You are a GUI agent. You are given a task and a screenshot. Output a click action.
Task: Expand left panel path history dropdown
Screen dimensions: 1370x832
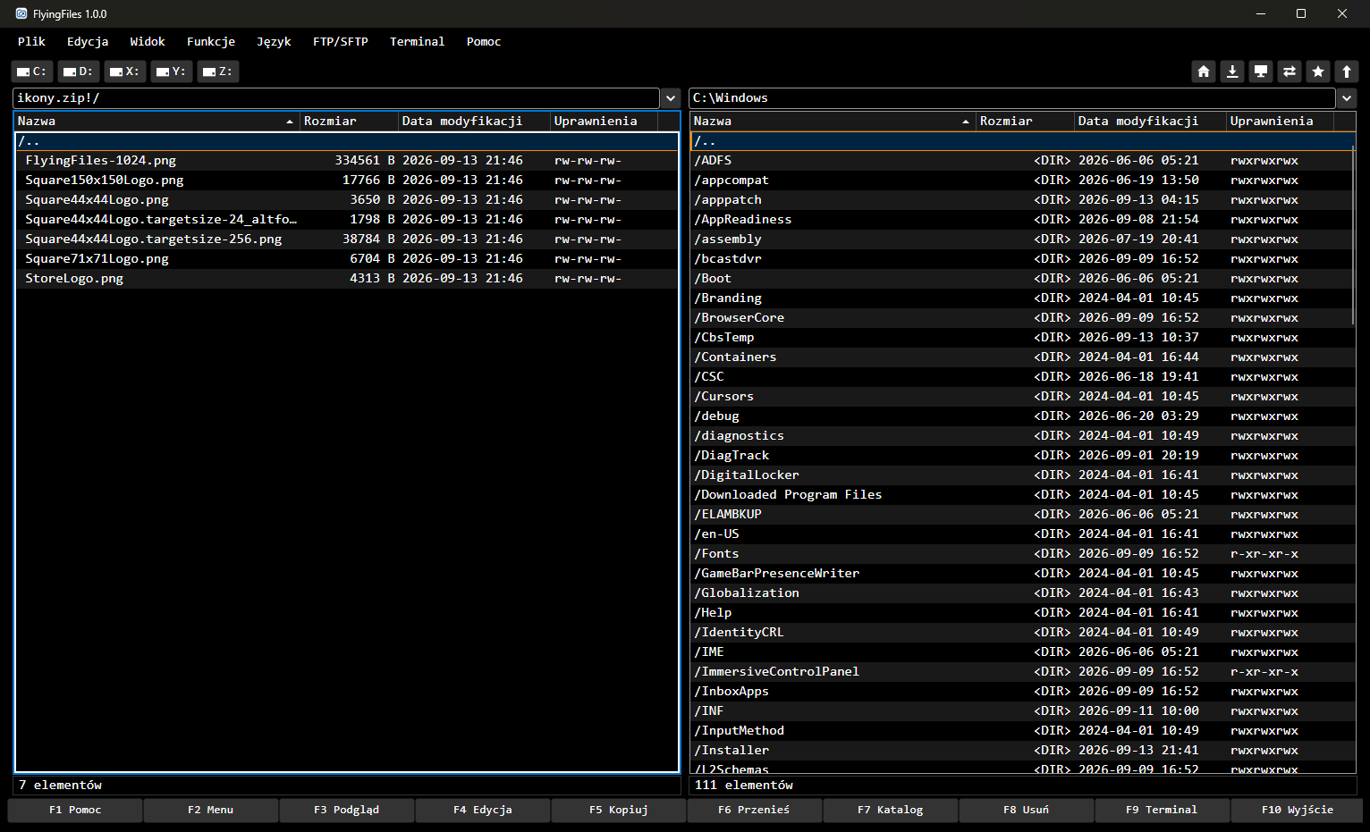pyautogui.click(x=672, y=98)
